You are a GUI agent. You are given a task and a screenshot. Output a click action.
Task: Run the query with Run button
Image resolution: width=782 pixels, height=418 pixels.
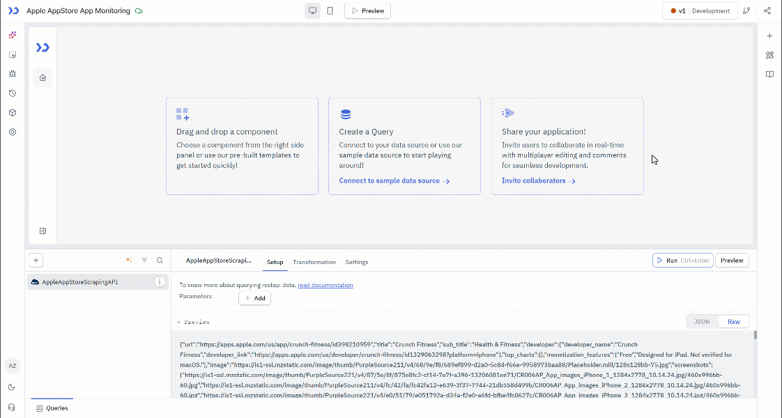coord(683,261)
